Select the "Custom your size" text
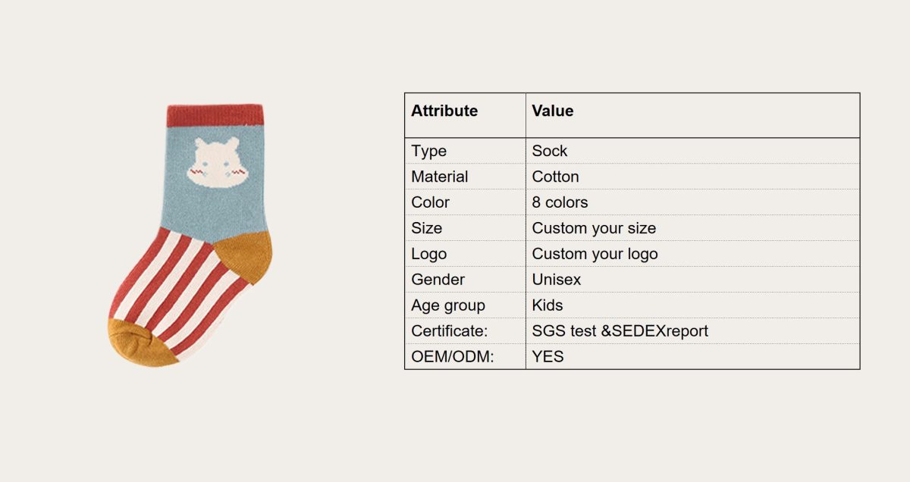The height and width of the screenshot is (482, 910). pos(594,228)
